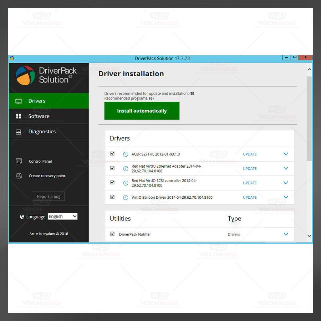
Task: Click the Artur Kuzyakov © 2016 text
Action: point(49,234)
